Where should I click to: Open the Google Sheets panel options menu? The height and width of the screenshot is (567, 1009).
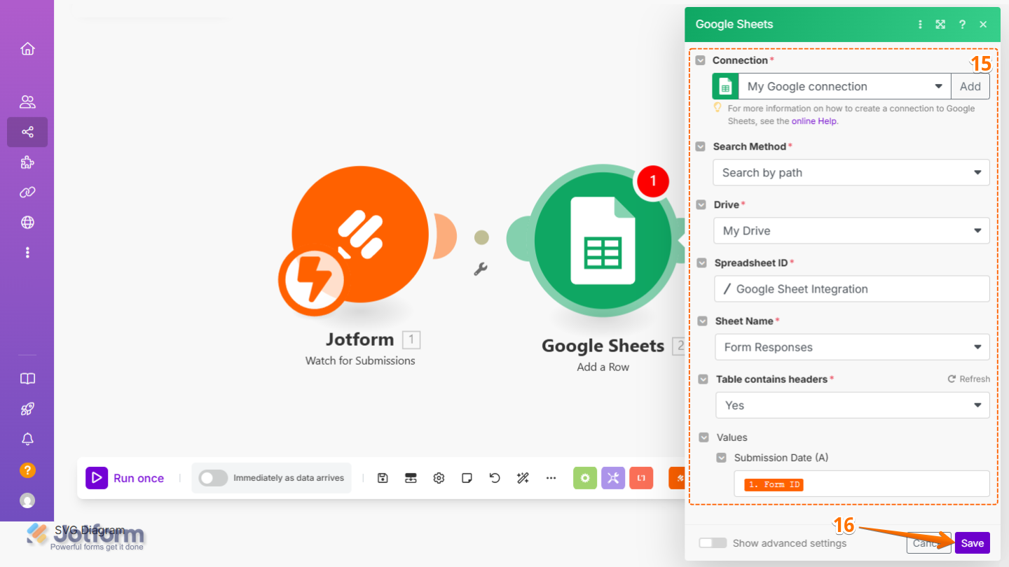[920, 24]
